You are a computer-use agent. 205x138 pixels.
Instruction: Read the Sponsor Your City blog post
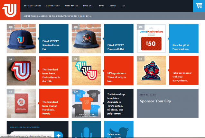(155, 101)
